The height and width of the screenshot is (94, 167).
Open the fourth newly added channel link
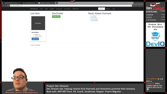[x=94, y=20]
